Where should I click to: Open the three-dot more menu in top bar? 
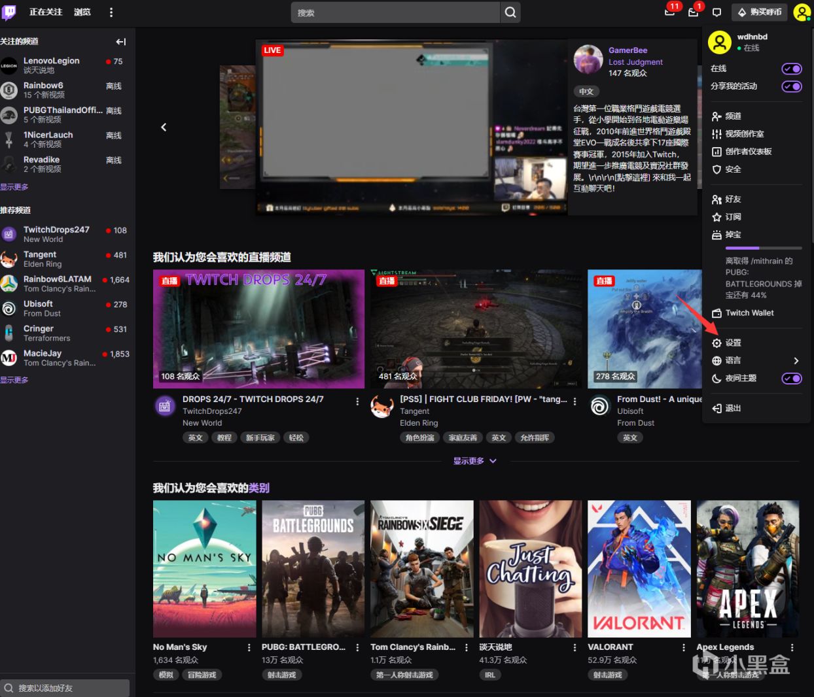(x=111, y=12)
